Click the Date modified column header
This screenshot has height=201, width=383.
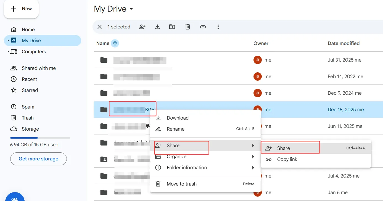(x=344, y=43)
